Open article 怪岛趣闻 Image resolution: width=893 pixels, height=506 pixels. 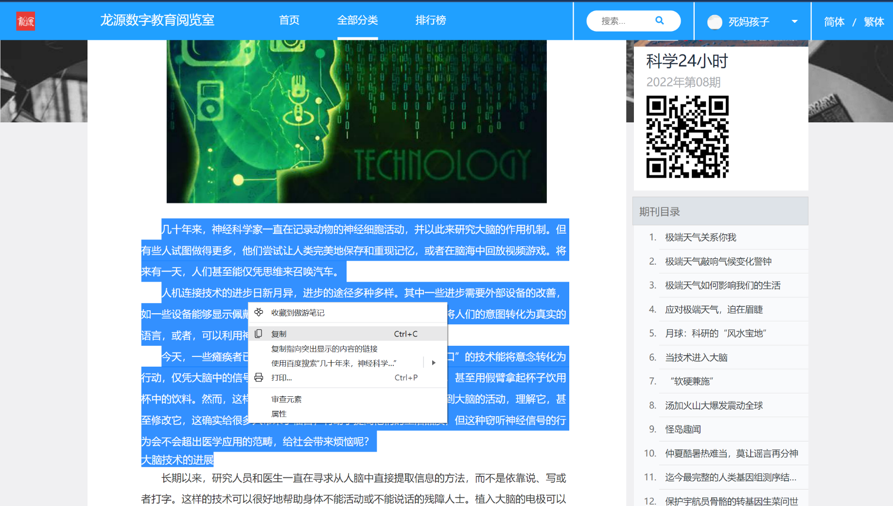[683, 430]
